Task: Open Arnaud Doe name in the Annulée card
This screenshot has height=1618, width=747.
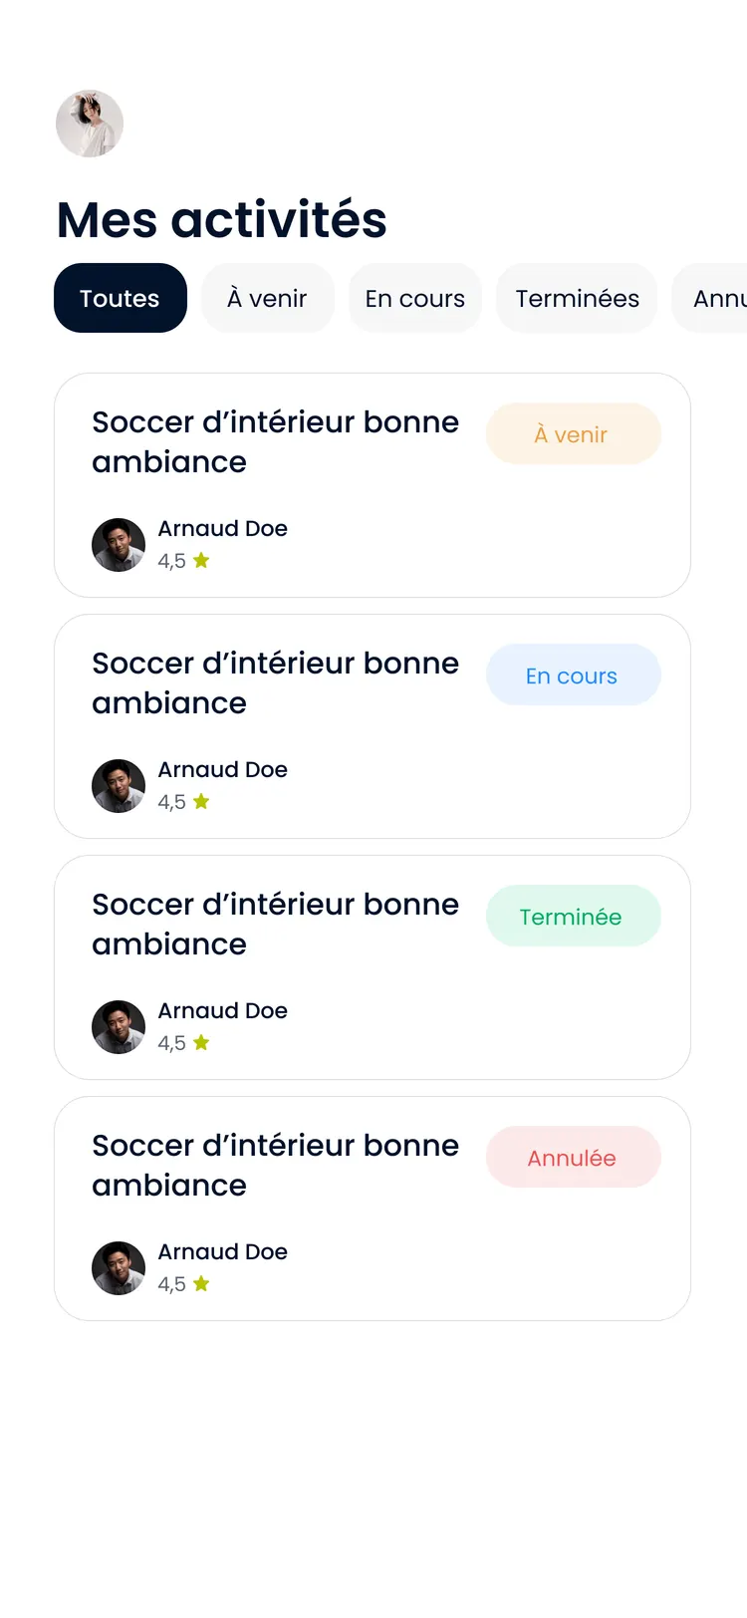Action: [x=223, y=1251]
